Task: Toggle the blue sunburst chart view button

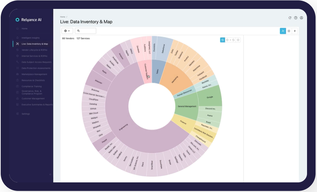Action: [x=283, y=31]
